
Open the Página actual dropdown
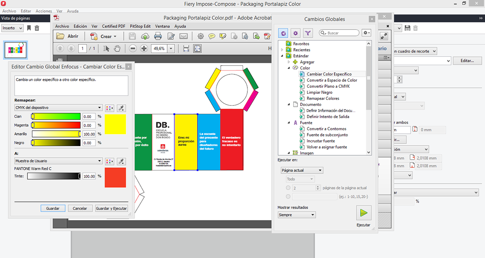302,171
